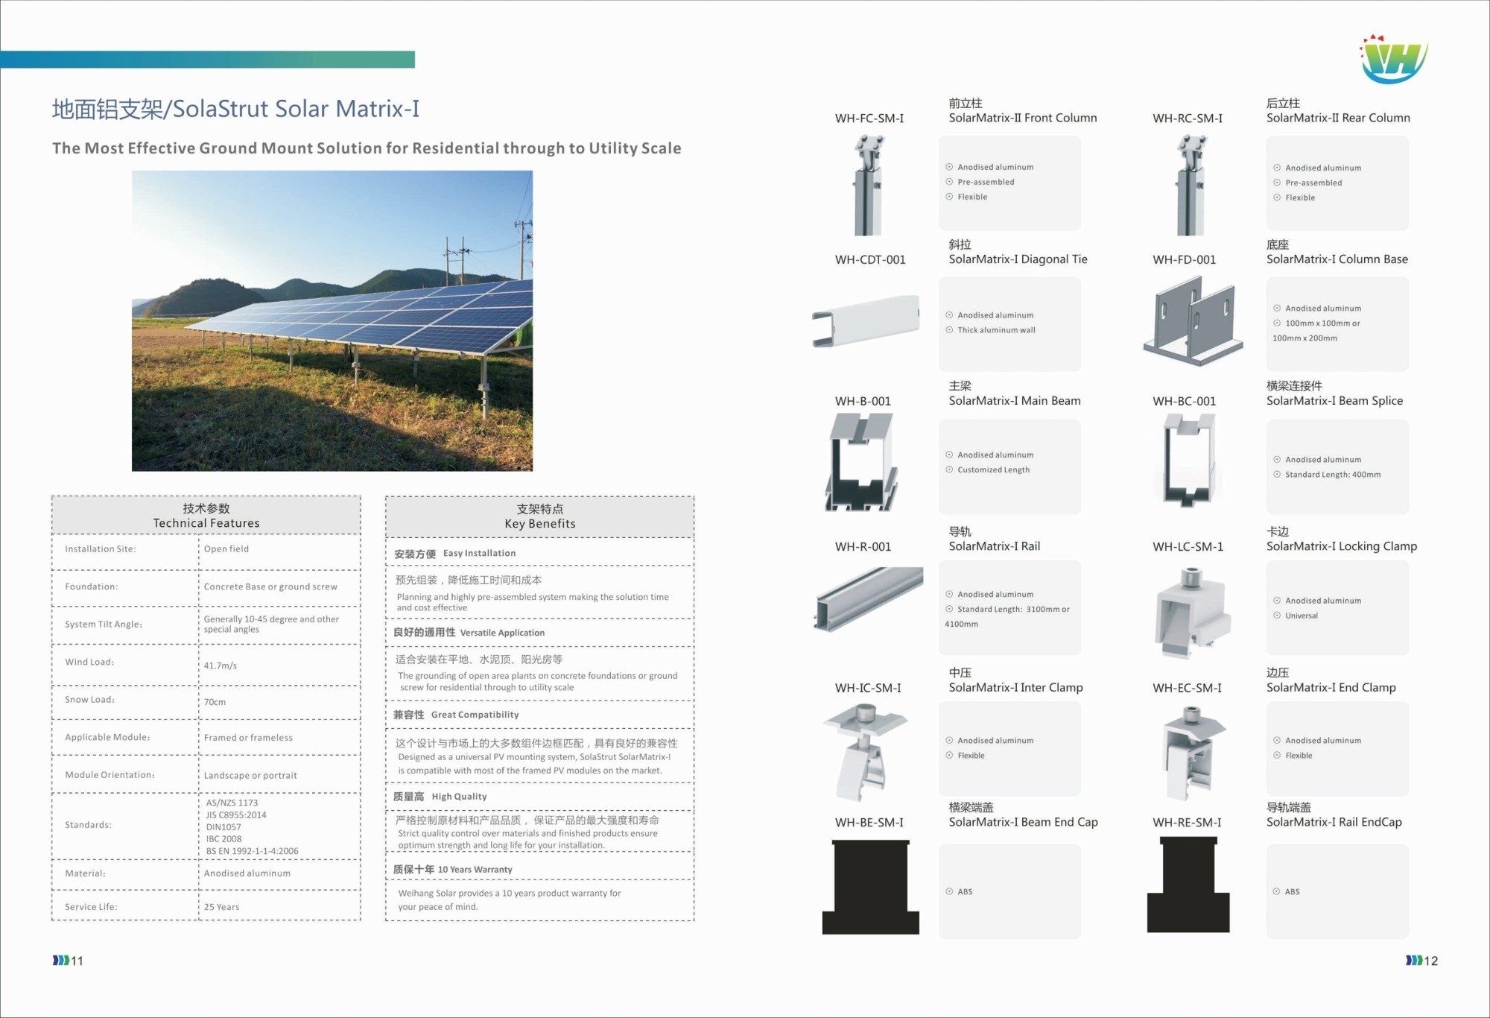
Task: Click 'SolarMatrix-I Inter Clamp' product title
Action: click(1015, 688)
